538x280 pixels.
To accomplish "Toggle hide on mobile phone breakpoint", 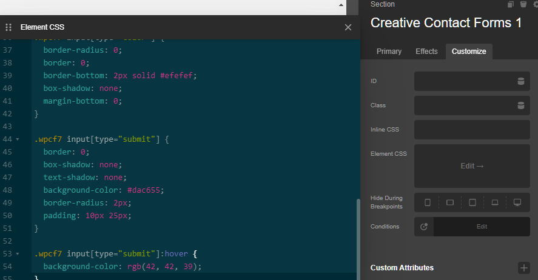I will [428, 202].
